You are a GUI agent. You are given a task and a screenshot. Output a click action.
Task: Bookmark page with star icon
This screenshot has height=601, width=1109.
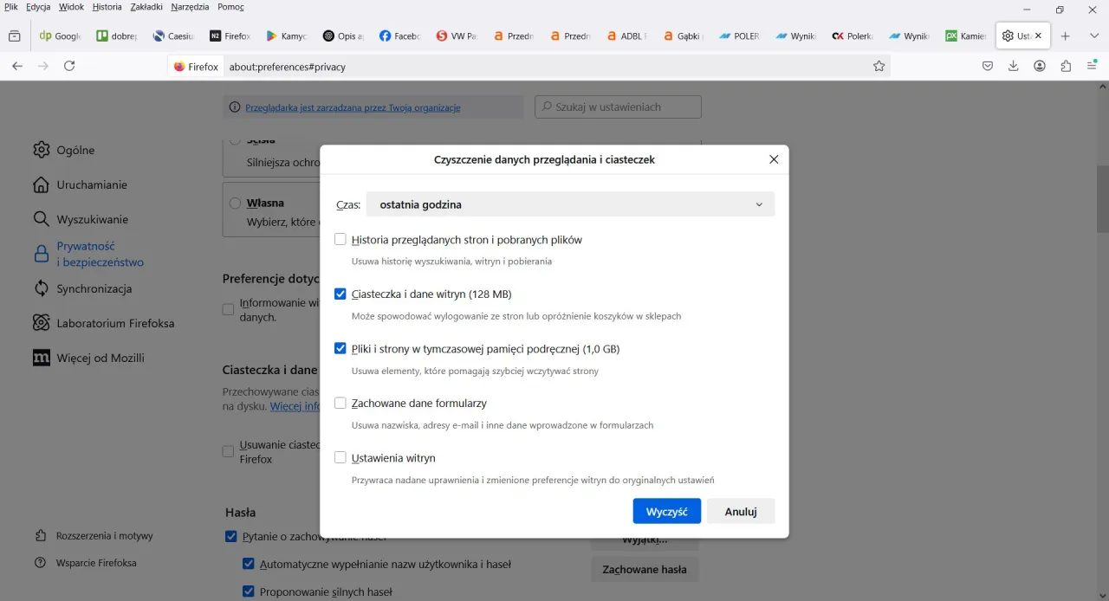879,66
